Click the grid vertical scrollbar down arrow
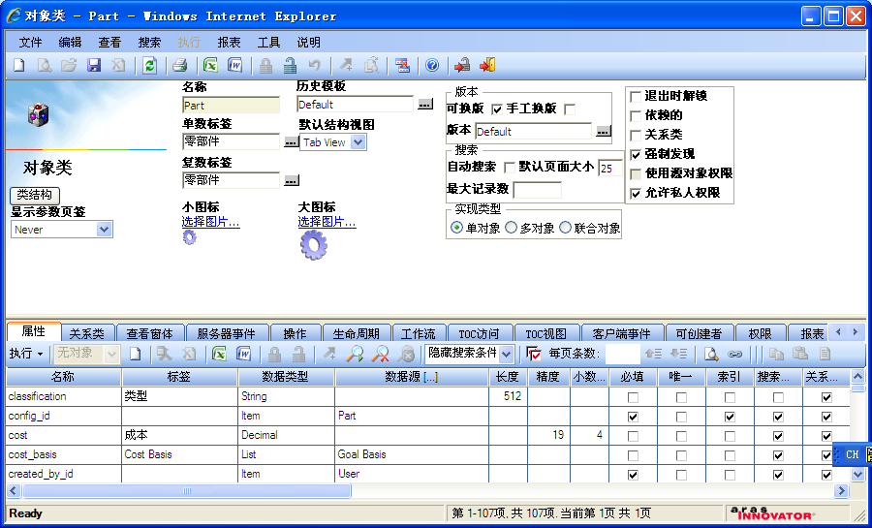 pyautogui.click(x=857, y=475)
